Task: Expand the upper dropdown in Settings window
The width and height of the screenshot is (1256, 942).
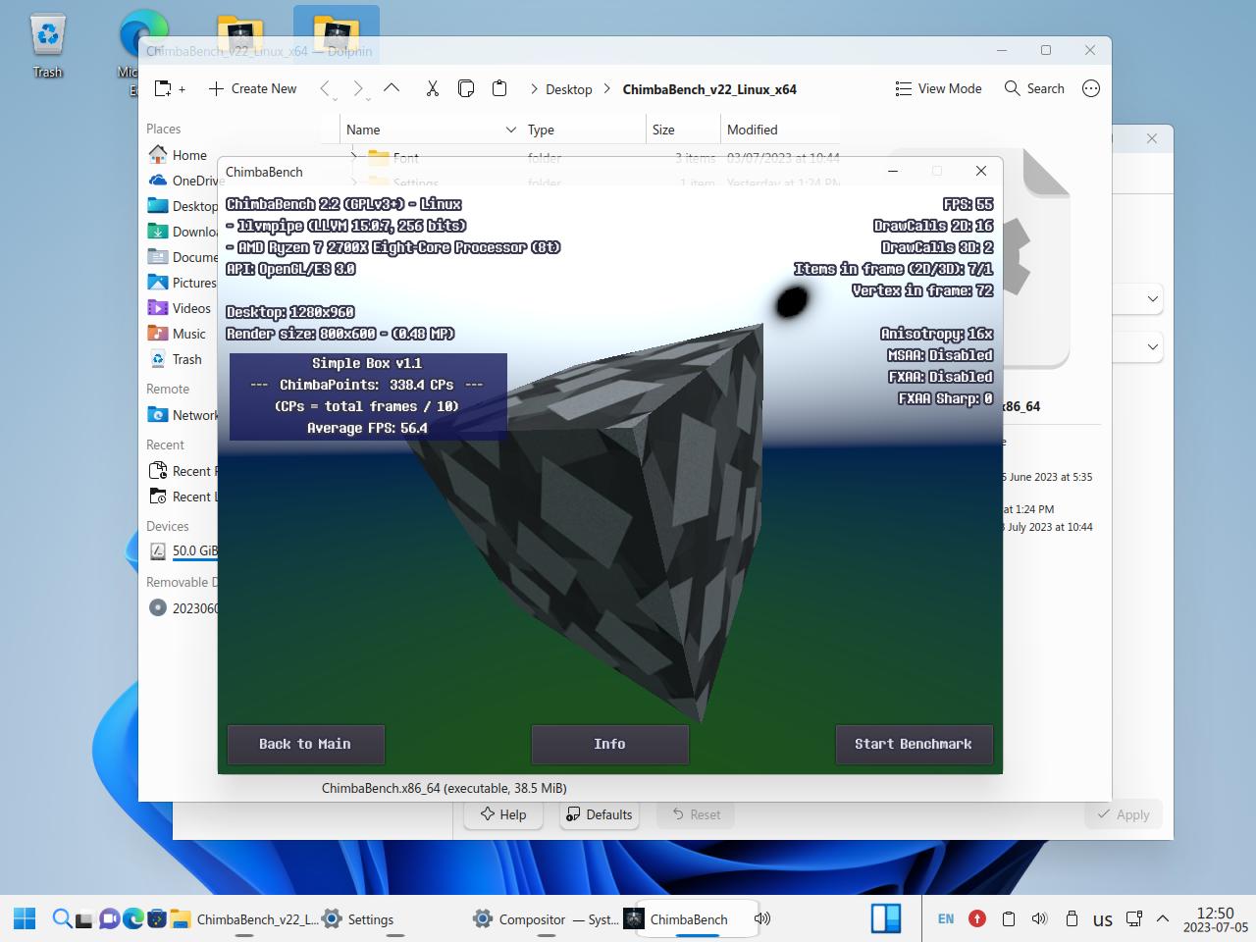Action: (x=1153, y=298)
